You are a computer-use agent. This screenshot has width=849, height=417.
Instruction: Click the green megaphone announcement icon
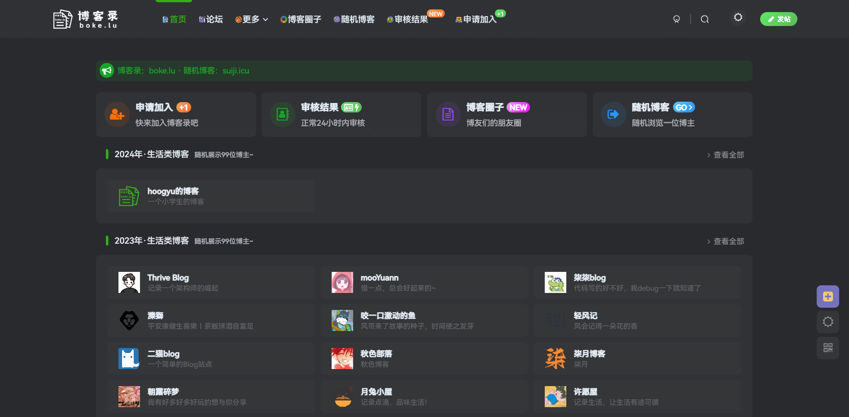107,70
